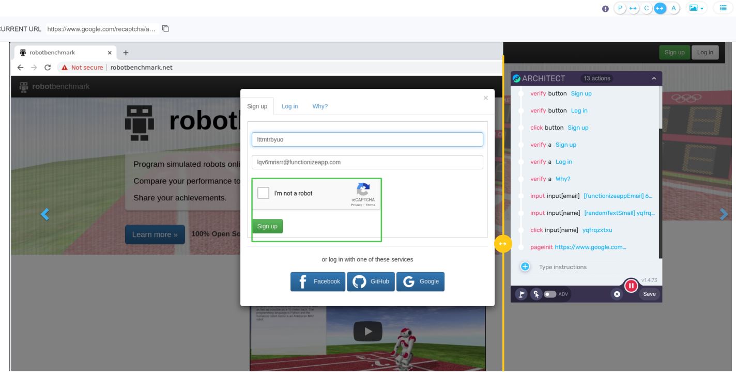Select the 'verify button Sign up' action
Image resolution: width=736 pixels, height=378 pixels.
[561, 93]
